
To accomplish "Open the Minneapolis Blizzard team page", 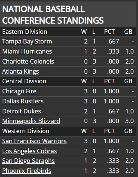I will point(31,121).
